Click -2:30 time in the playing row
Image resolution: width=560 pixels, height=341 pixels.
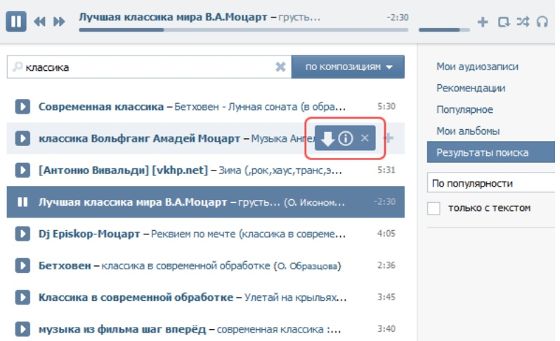[x=385, y=201]
